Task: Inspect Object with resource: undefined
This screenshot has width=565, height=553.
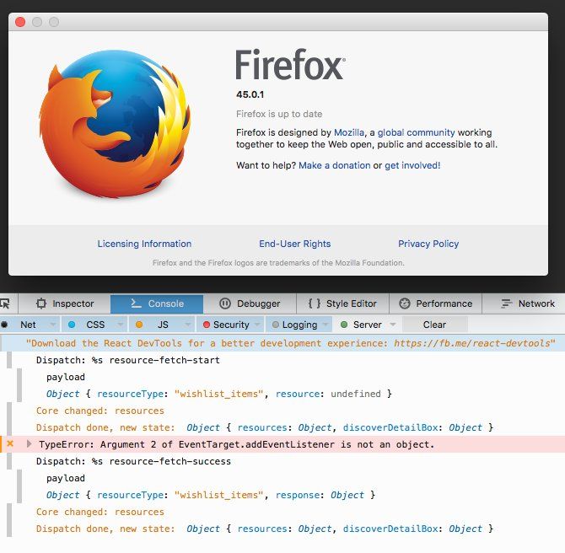Action: (x=219, y=394)
